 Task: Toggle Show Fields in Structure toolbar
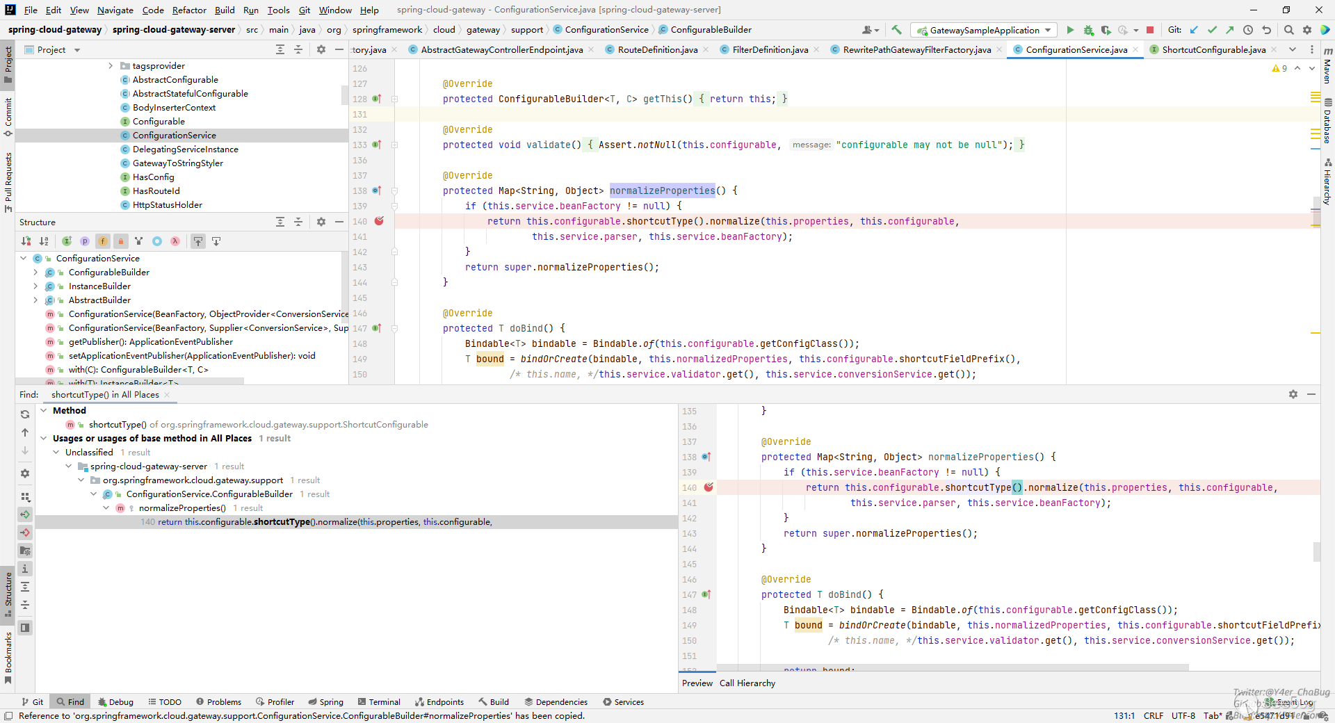click(103, 241)
